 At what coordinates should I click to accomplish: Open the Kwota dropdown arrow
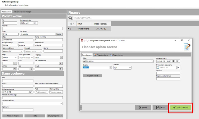(111, 68)
